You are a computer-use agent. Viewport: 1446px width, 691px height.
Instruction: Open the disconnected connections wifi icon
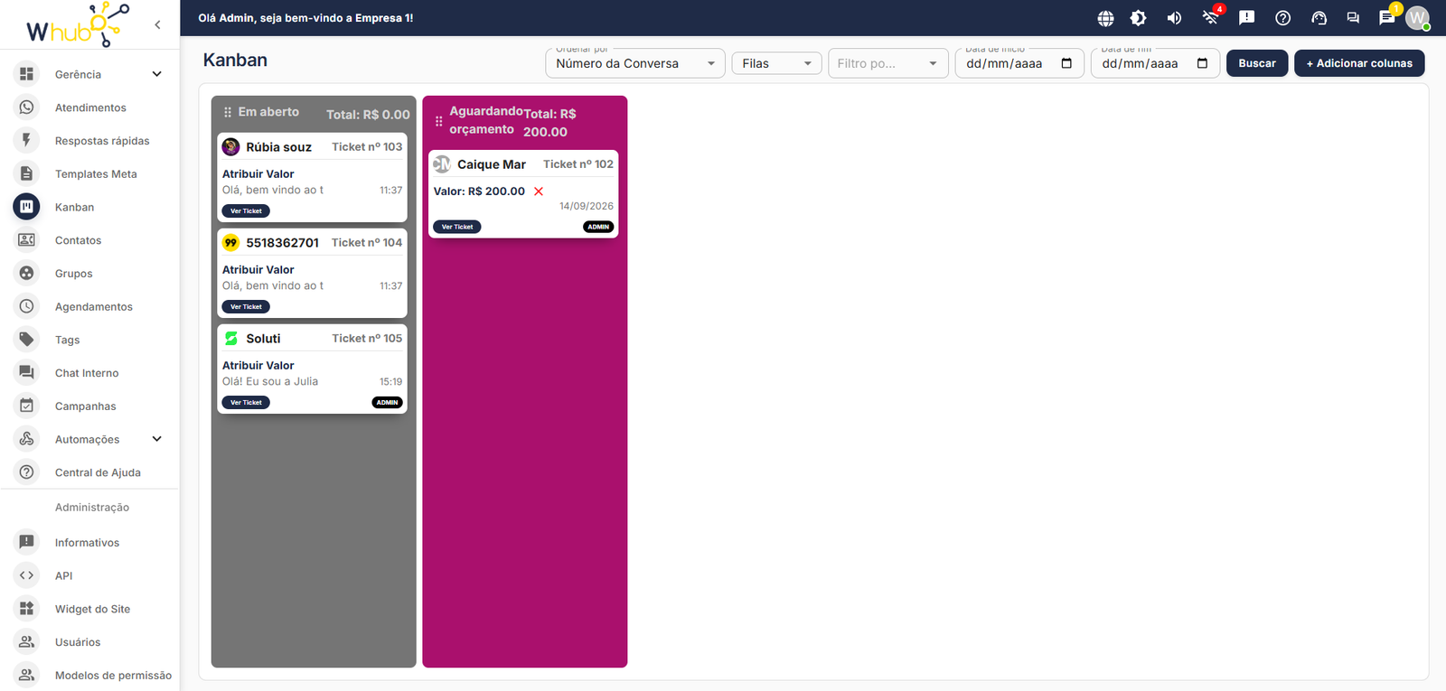click(x=1210, y=18)
